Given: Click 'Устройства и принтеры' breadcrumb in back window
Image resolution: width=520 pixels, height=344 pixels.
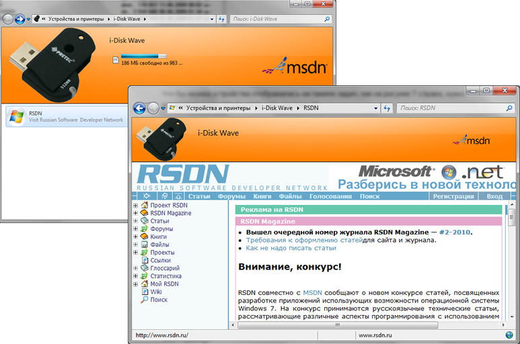Looking at the screenshot, I should [x=76, y=19].
